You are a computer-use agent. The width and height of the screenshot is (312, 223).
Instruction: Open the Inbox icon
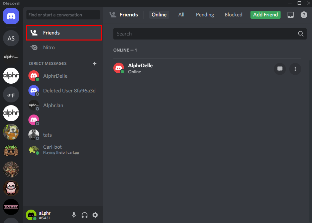291,15
